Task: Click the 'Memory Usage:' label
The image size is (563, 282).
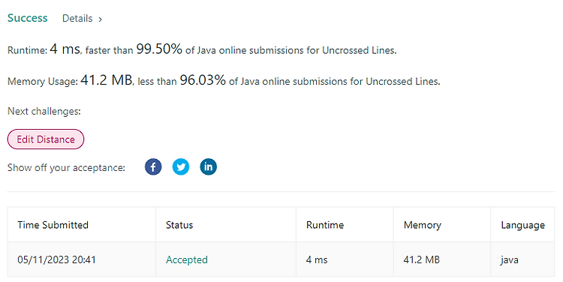Action: coord(42,82)
